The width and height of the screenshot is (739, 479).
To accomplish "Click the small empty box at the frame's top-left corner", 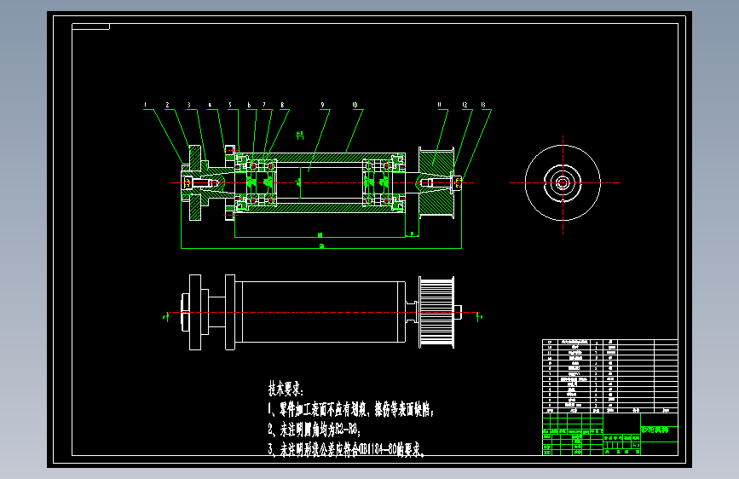I will (90, 26).
